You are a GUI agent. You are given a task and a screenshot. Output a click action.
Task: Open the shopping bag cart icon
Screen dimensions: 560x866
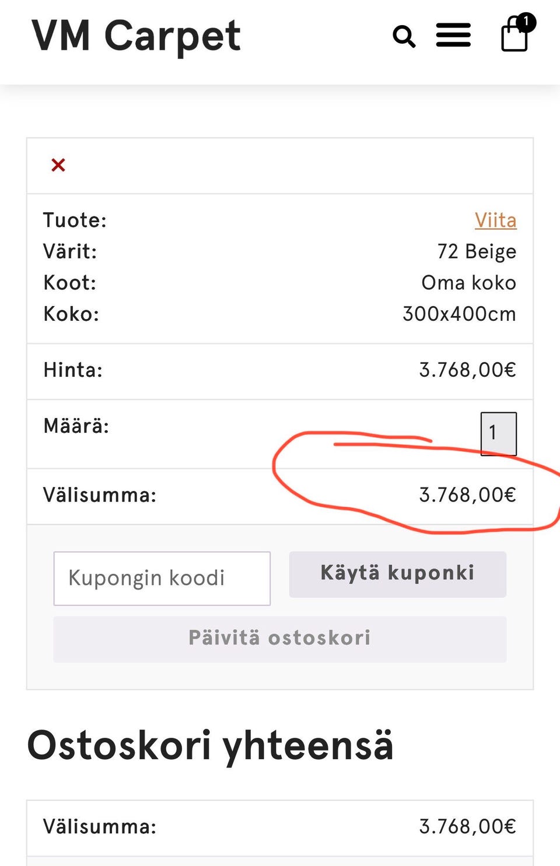pos(514,37)
